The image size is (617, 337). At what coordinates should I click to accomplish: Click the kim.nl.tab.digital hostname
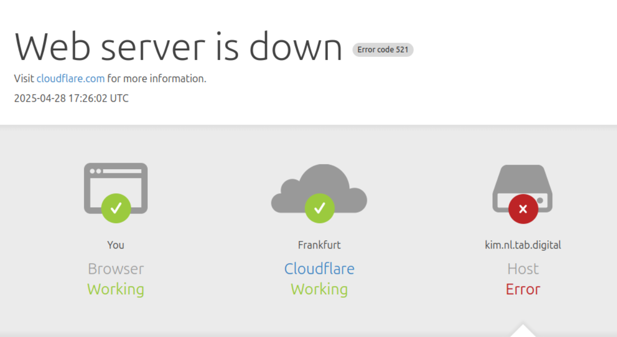[523, 245]
